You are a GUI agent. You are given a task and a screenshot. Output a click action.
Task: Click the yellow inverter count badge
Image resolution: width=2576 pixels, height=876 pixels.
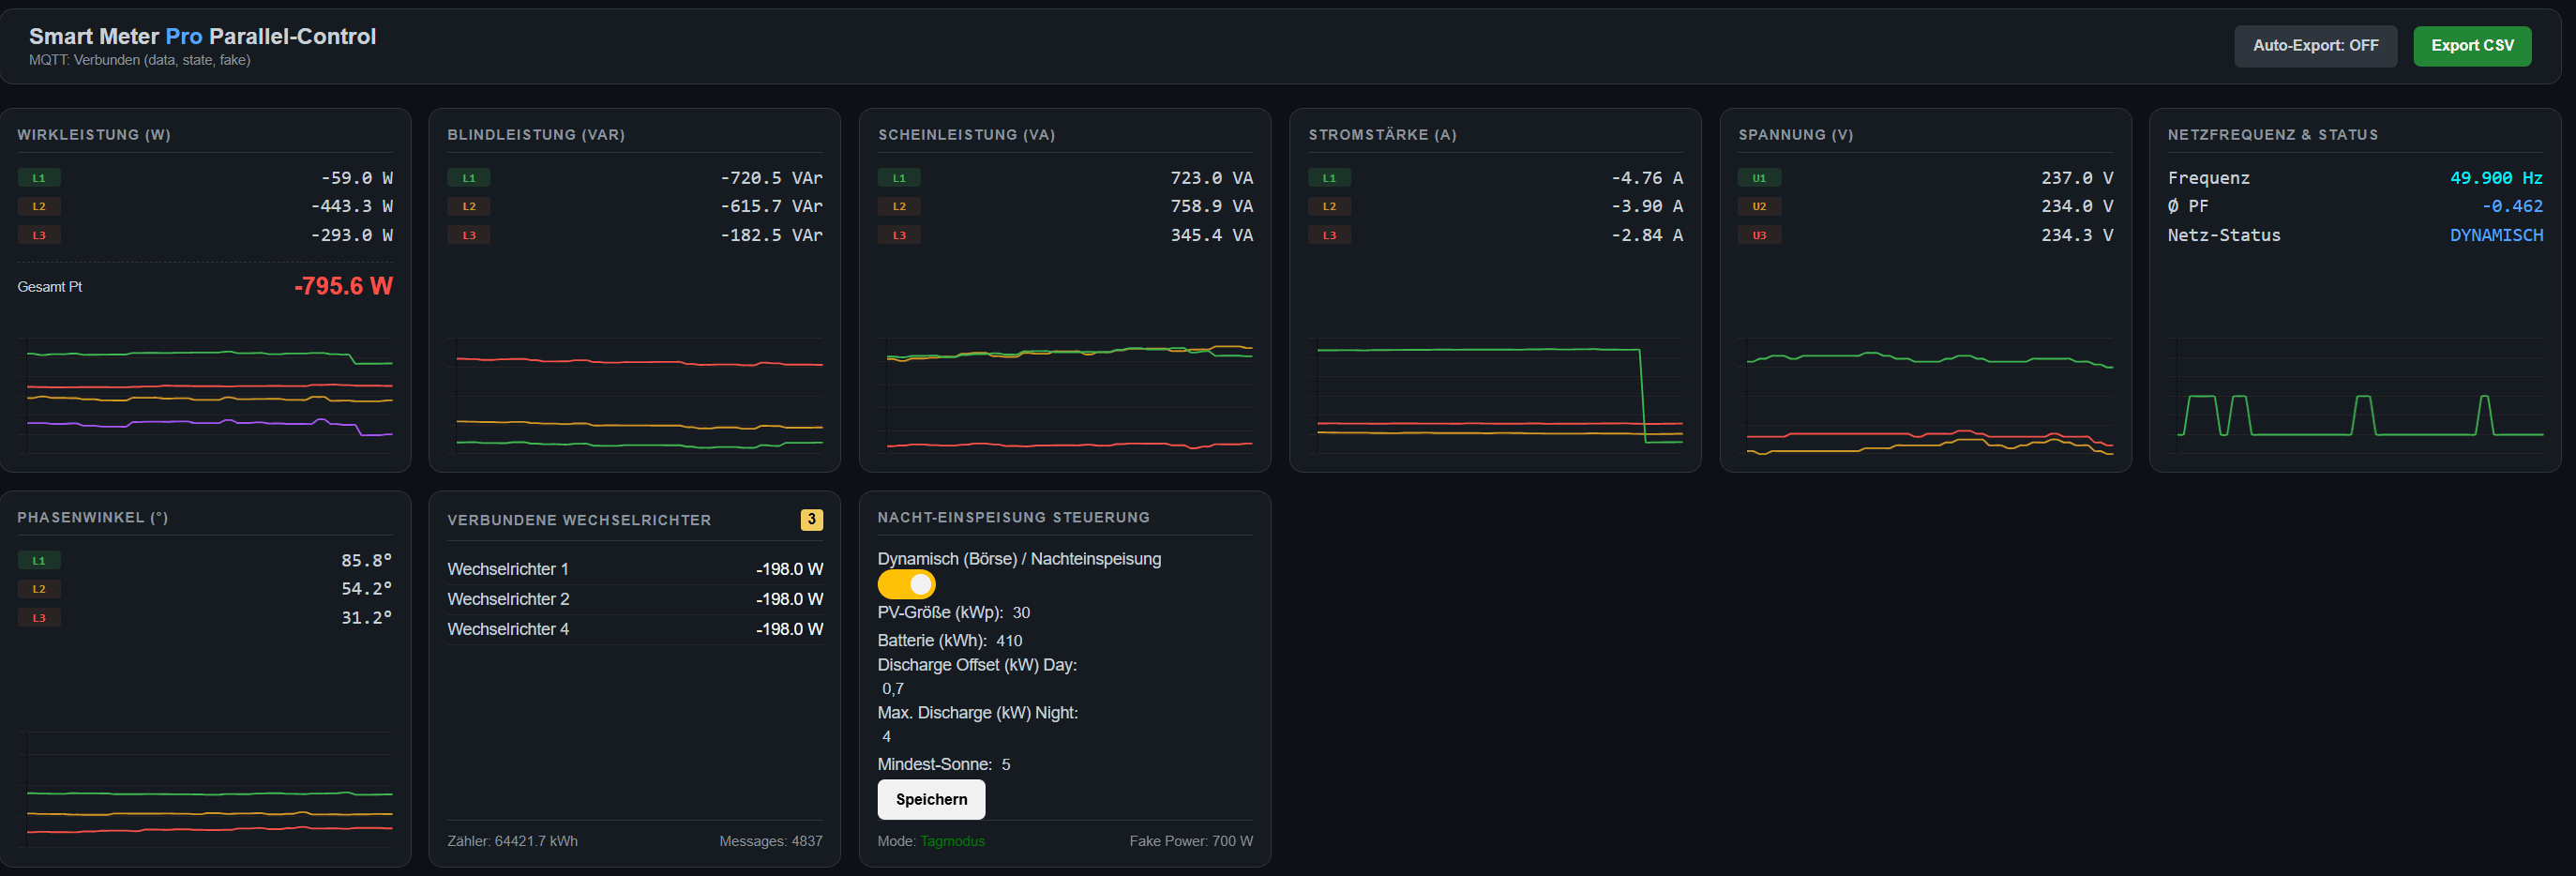812,520
